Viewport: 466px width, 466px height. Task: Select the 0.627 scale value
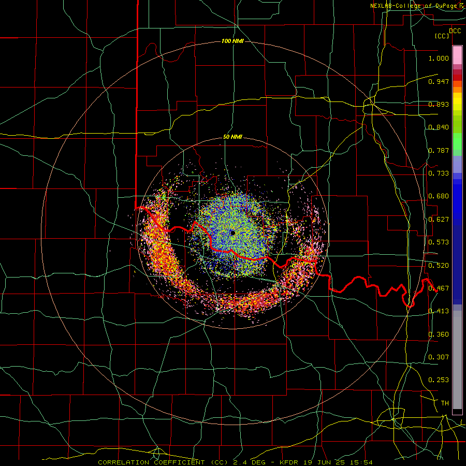[x=439, y=220]
